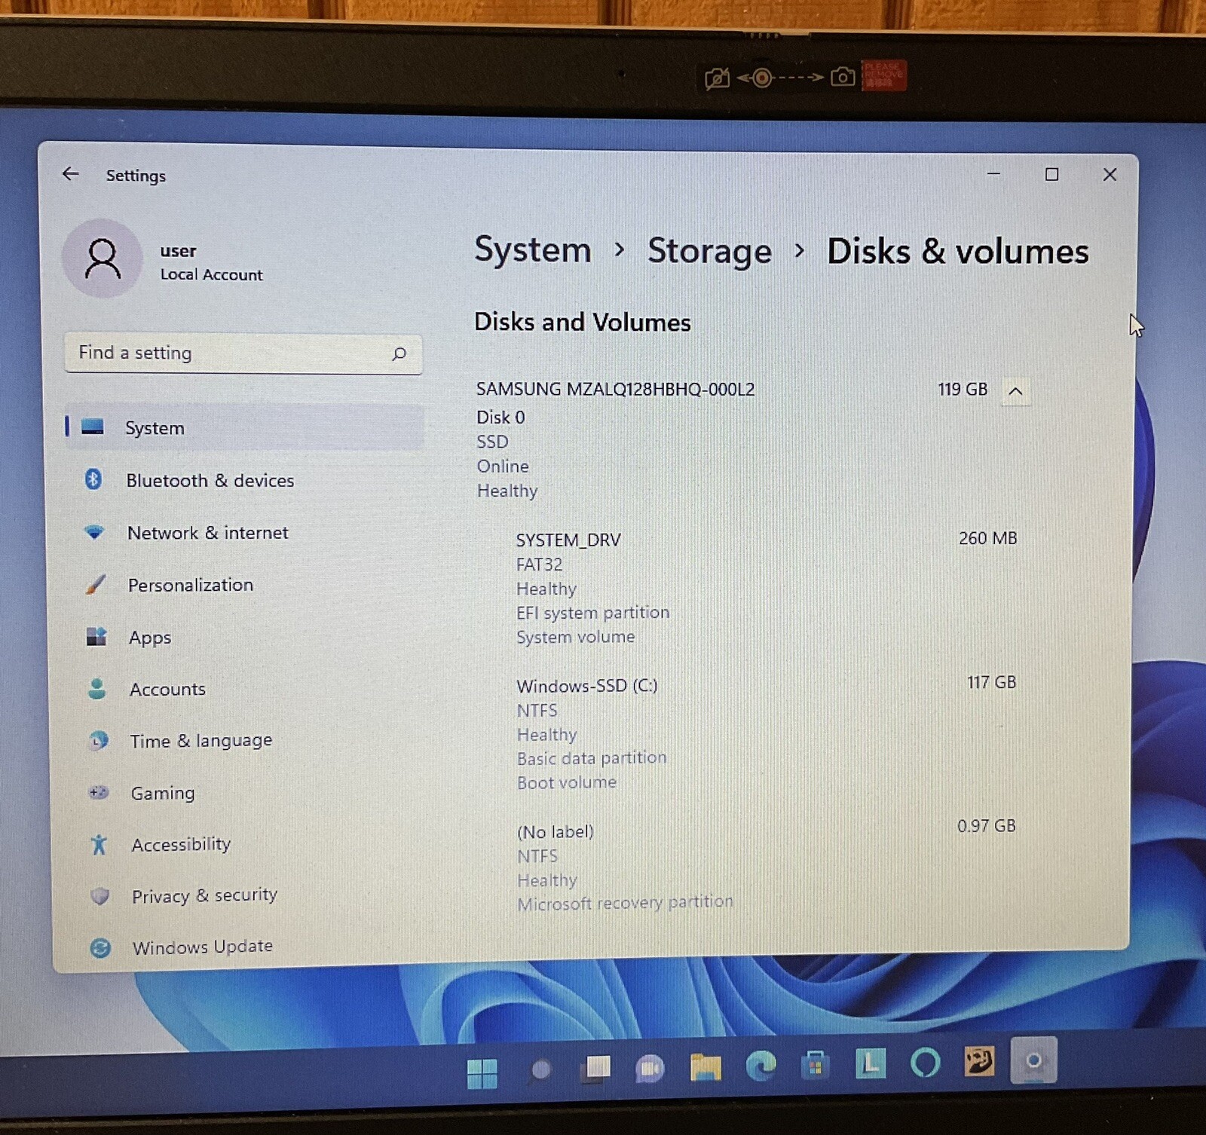
Task: Click the Disks & volumes breadcrumb title
Action: pos(957,252)
